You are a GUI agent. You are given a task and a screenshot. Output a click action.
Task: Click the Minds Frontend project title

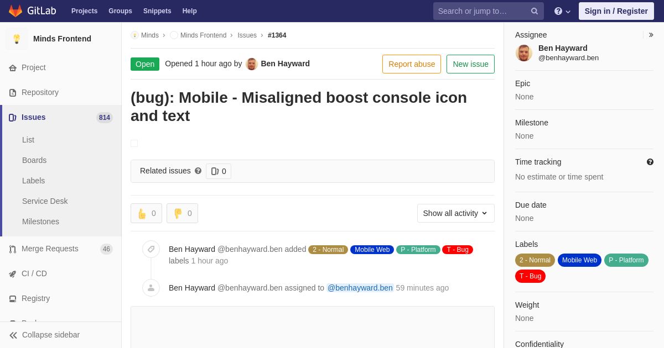(62, 39)
